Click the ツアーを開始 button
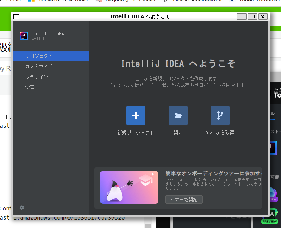Image resolution: width=281 pixels, height=228 pixels. point(184,200)
